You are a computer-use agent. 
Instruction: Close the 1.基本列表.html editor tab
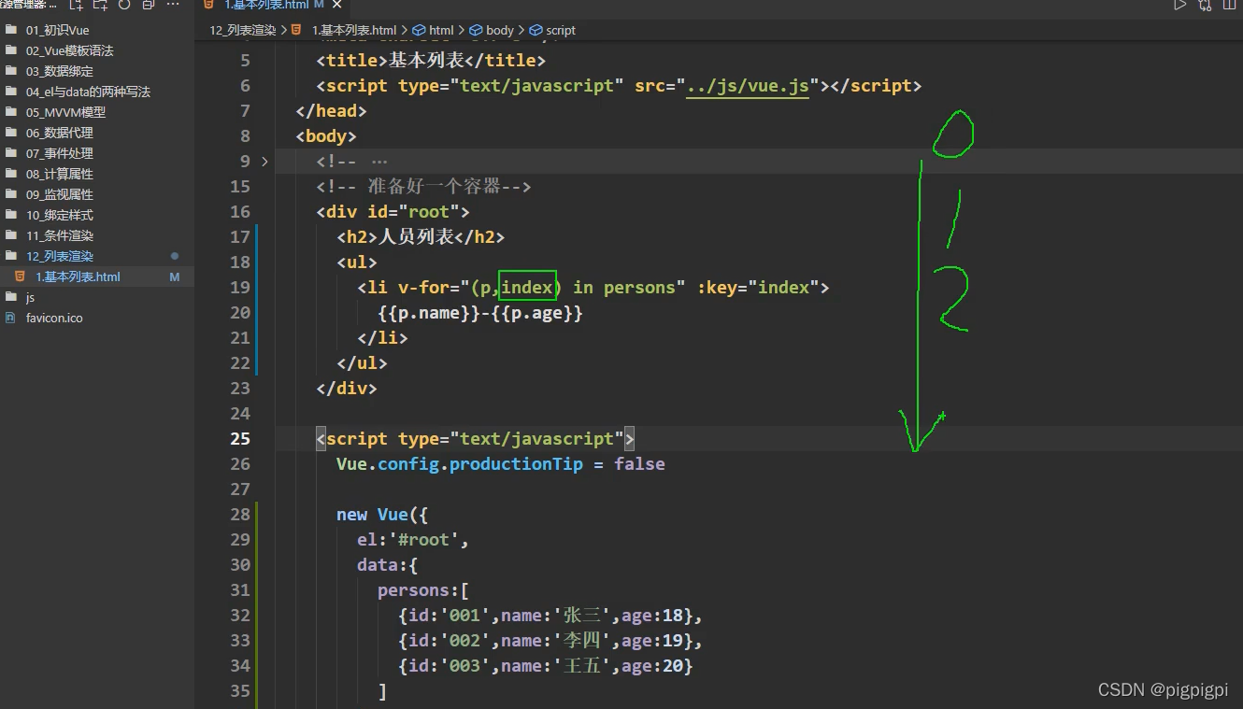coord(335,5)
